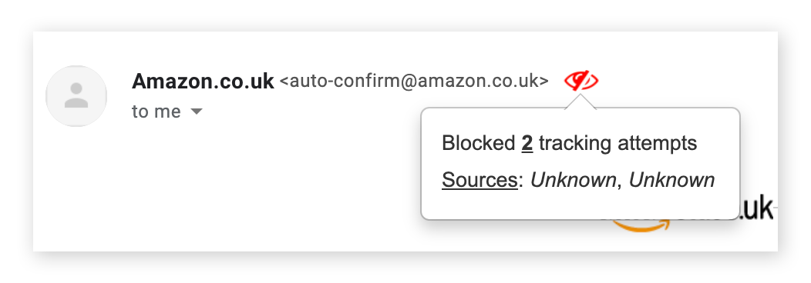This screenshot has height=283, width=811.
Task: Click the 'to me' recipient text
Action: click(156, 112)
